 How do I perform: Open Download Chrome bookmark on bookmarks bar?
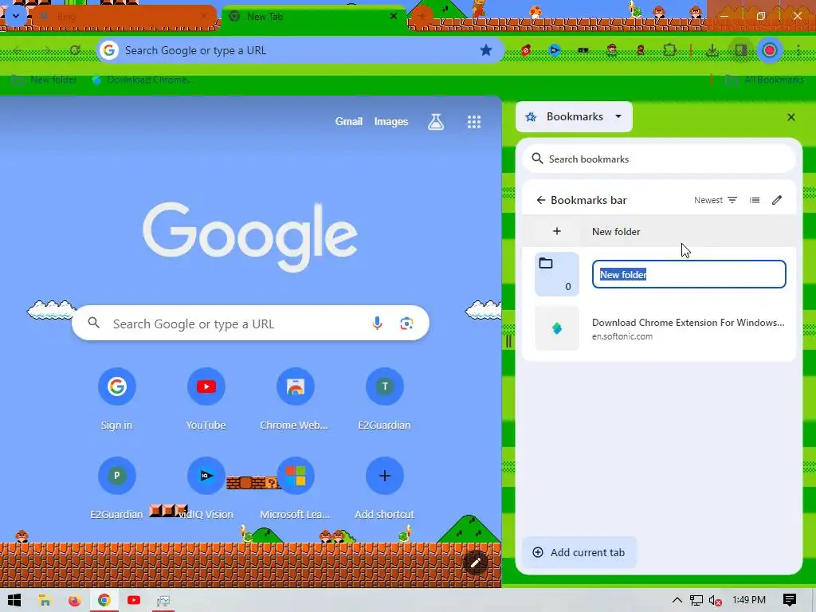point(143,80)
